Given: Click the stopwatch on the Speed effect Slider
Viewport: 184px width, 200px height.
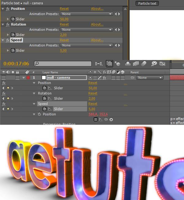Looking at the screenshot, I should coord(13,50).
